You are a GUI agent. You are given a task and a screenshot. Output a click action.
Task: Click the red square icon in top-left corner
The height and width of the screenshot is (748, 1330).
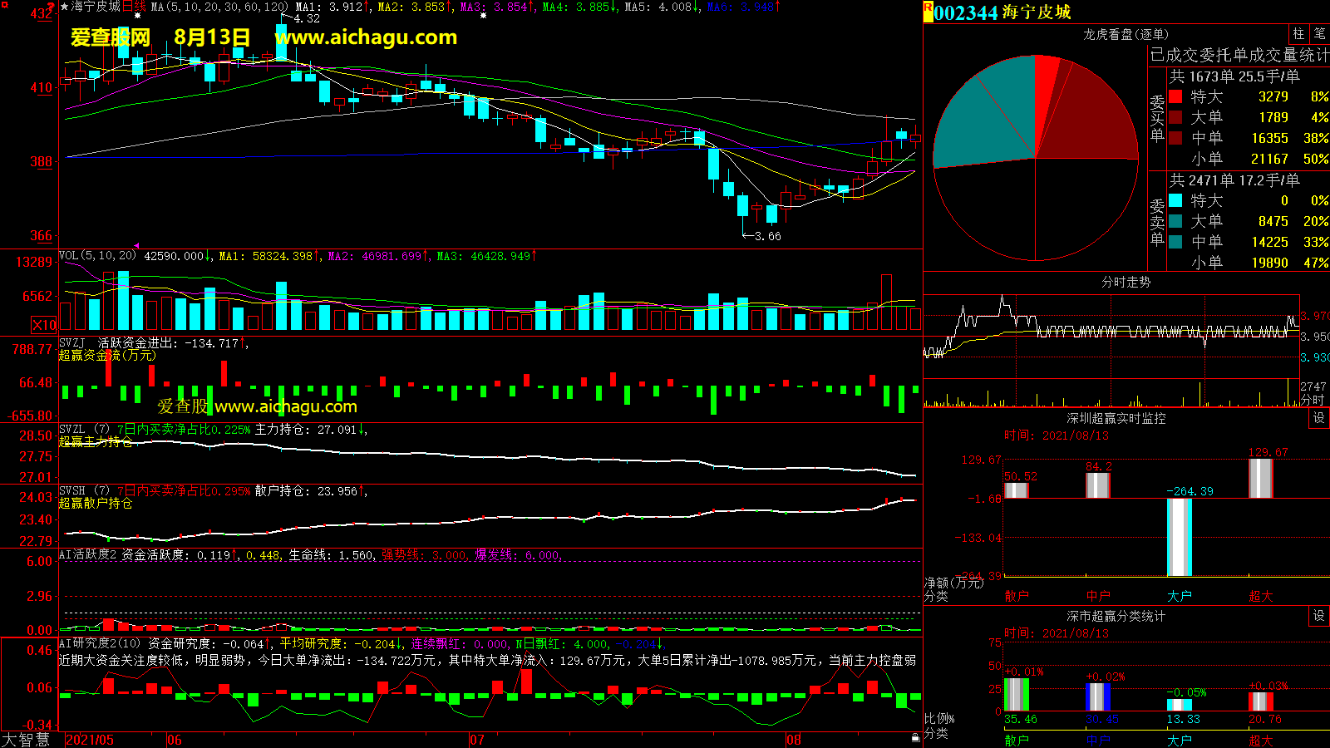click(4, 5)
